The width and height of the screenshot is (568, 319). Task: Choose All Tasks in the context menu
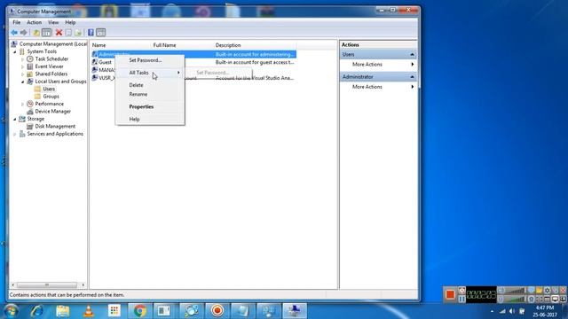click(150, 73)
